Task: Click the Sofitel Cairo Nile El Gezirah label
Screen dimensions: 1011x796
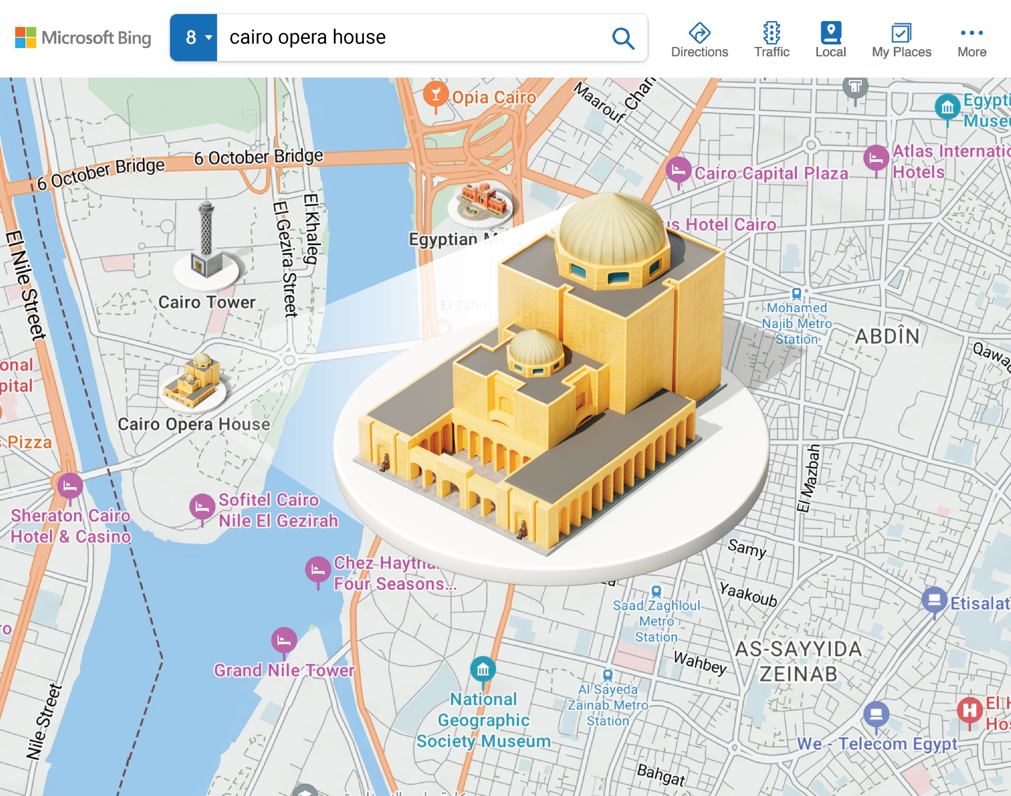Action: pyautogui.click(x=278, y=510)
